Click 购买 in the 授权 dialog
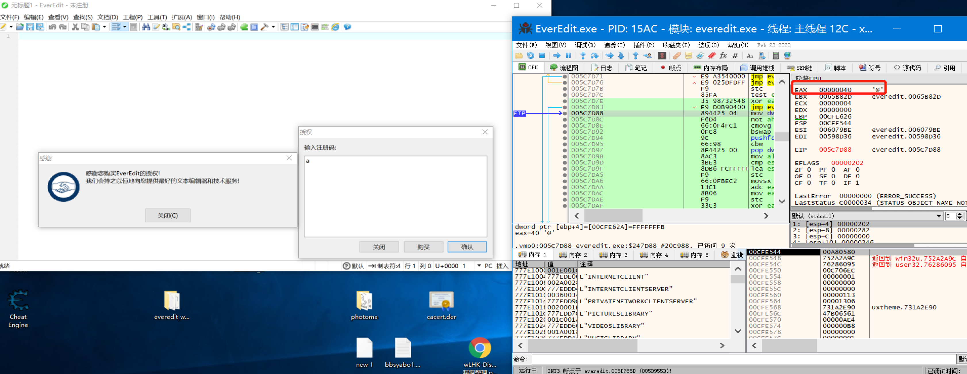This screenshot has width=967, height=374. [423, 247]
